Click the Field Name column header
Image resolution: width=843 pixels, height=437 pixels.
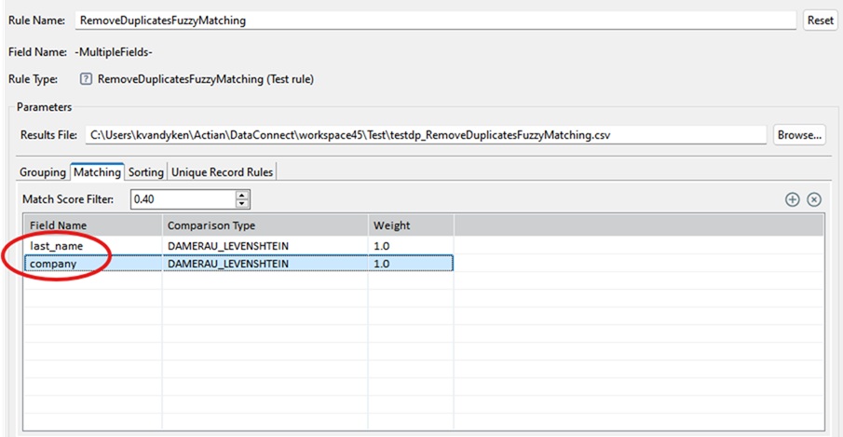[x=91, y=225]
